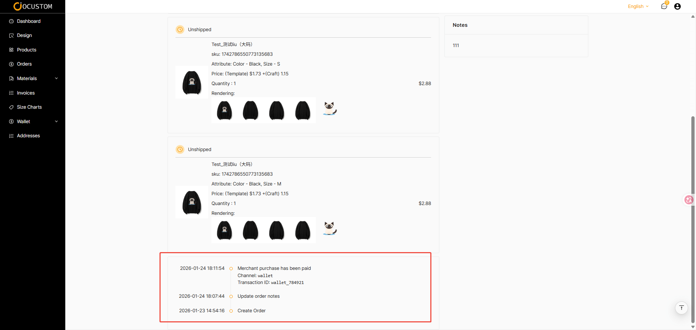Screen dimensions: 696x330
Task: Open the Addresses page link
Action: click(x=28, y=136)
